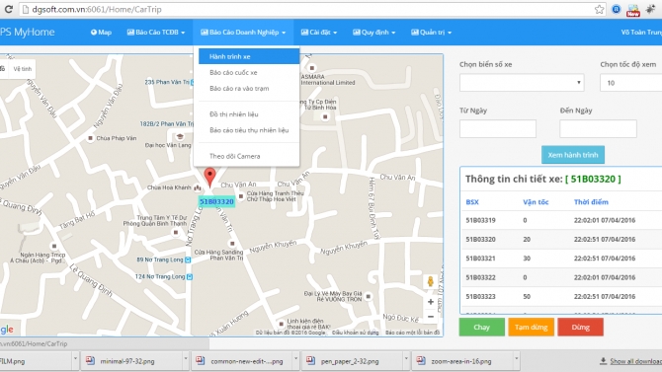Select Báo cáo tiêu thụ nhiên liệu

click(249, 130)
